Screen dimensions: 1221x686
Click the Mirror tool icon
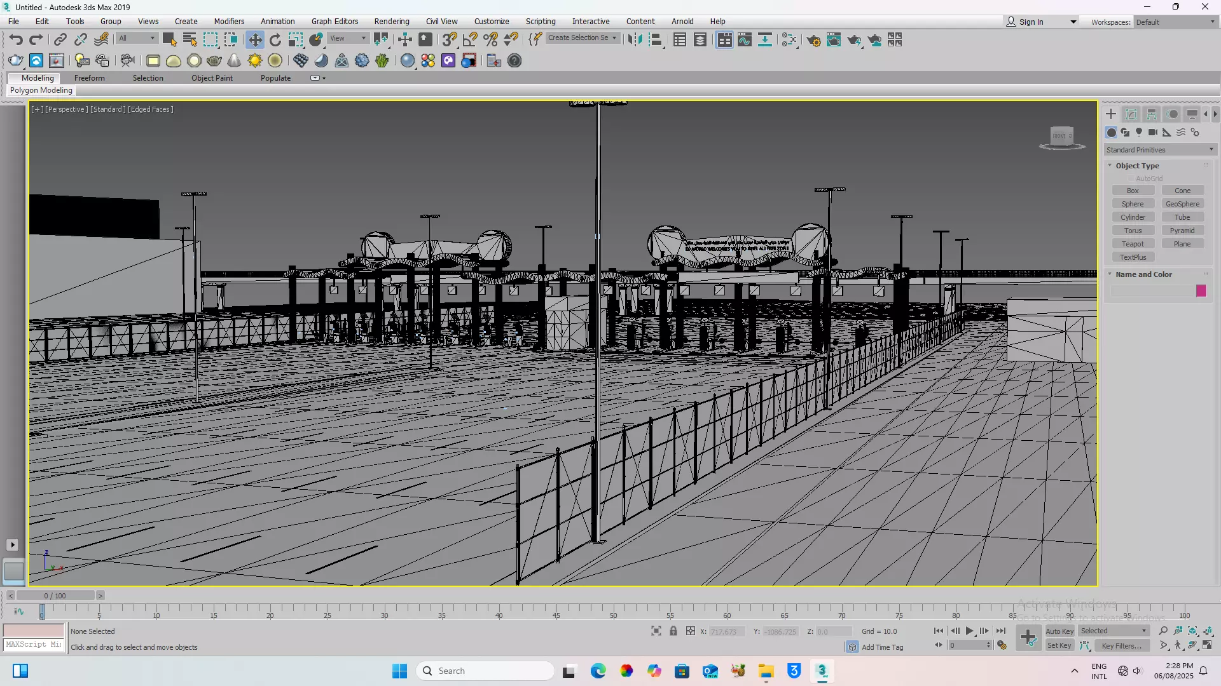[x=634, y=40]
